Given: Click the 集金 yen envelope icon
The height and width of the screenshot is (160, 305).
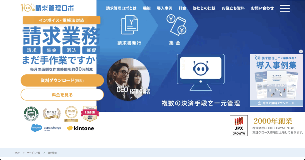Looking at the screenshot, I should pos(176,25).
